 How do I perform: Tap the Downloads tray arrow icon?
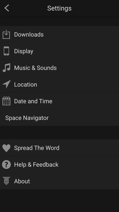tap(6, 34)
